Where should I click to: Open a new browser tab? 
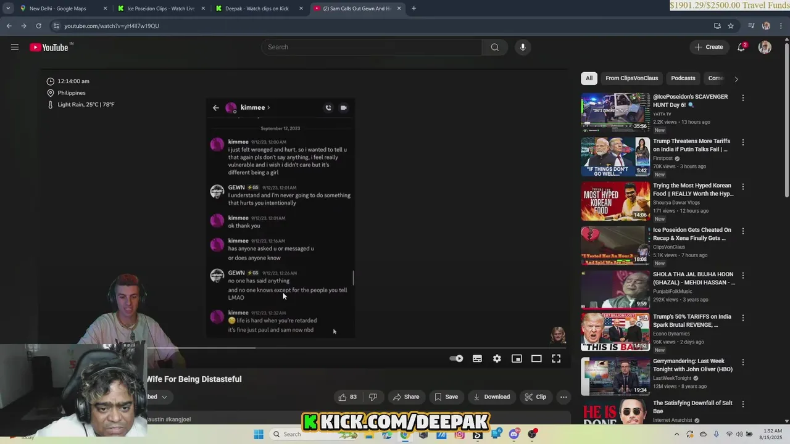pos(414,9)
